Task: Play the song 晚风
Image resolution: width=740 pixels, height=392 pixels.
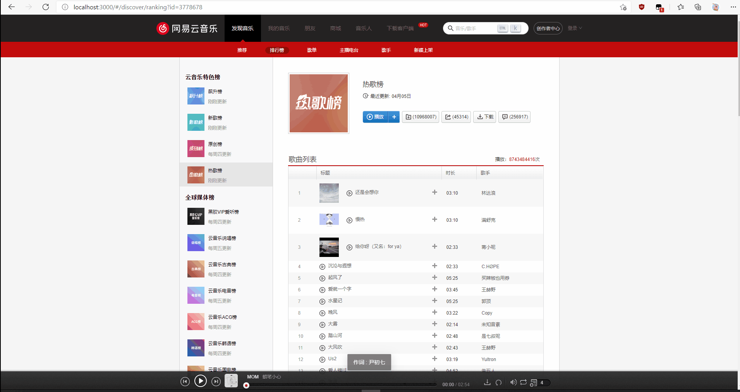Action: (322, 313)
